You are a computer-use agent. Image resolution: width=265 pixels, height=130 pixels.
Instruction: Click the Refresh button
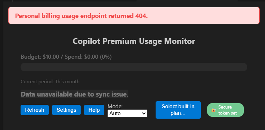point(34,110)
